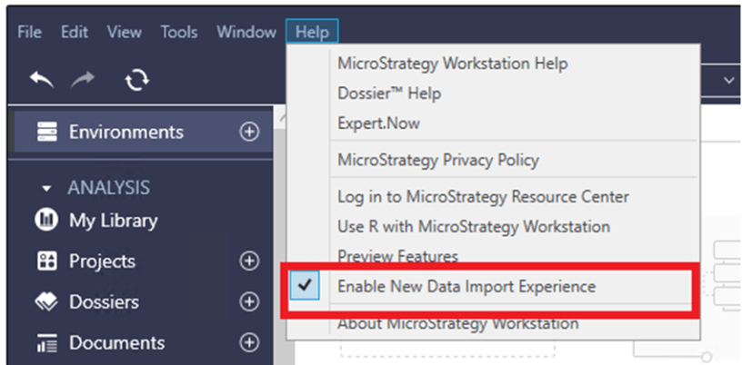The width and height of the screenshot is (742, 365).
Task: Open My Library in sidebar
Action: [x=96, y=221]
